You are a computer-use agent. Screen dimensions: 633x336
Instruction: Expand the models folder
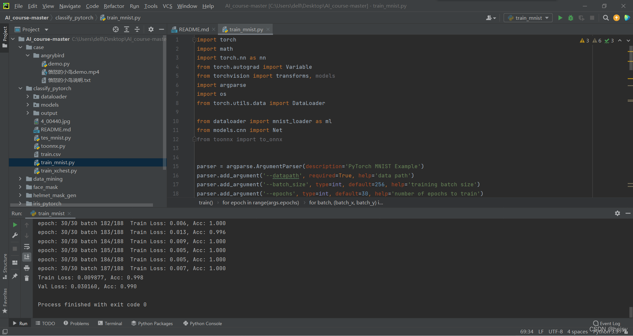tap(28, 105)
